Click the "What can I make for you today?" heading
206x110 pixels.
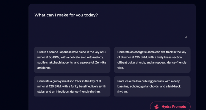tap(66, 15)
